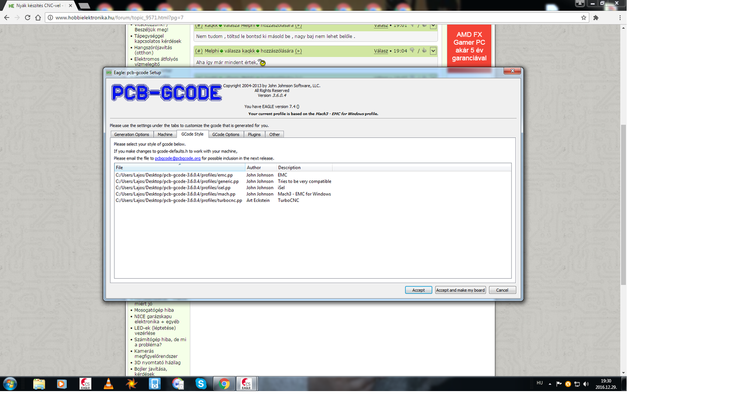Click the thumbs-up icon on 19:04 post
The height and width of the screenshot is (419, 746).
point(424,51)
